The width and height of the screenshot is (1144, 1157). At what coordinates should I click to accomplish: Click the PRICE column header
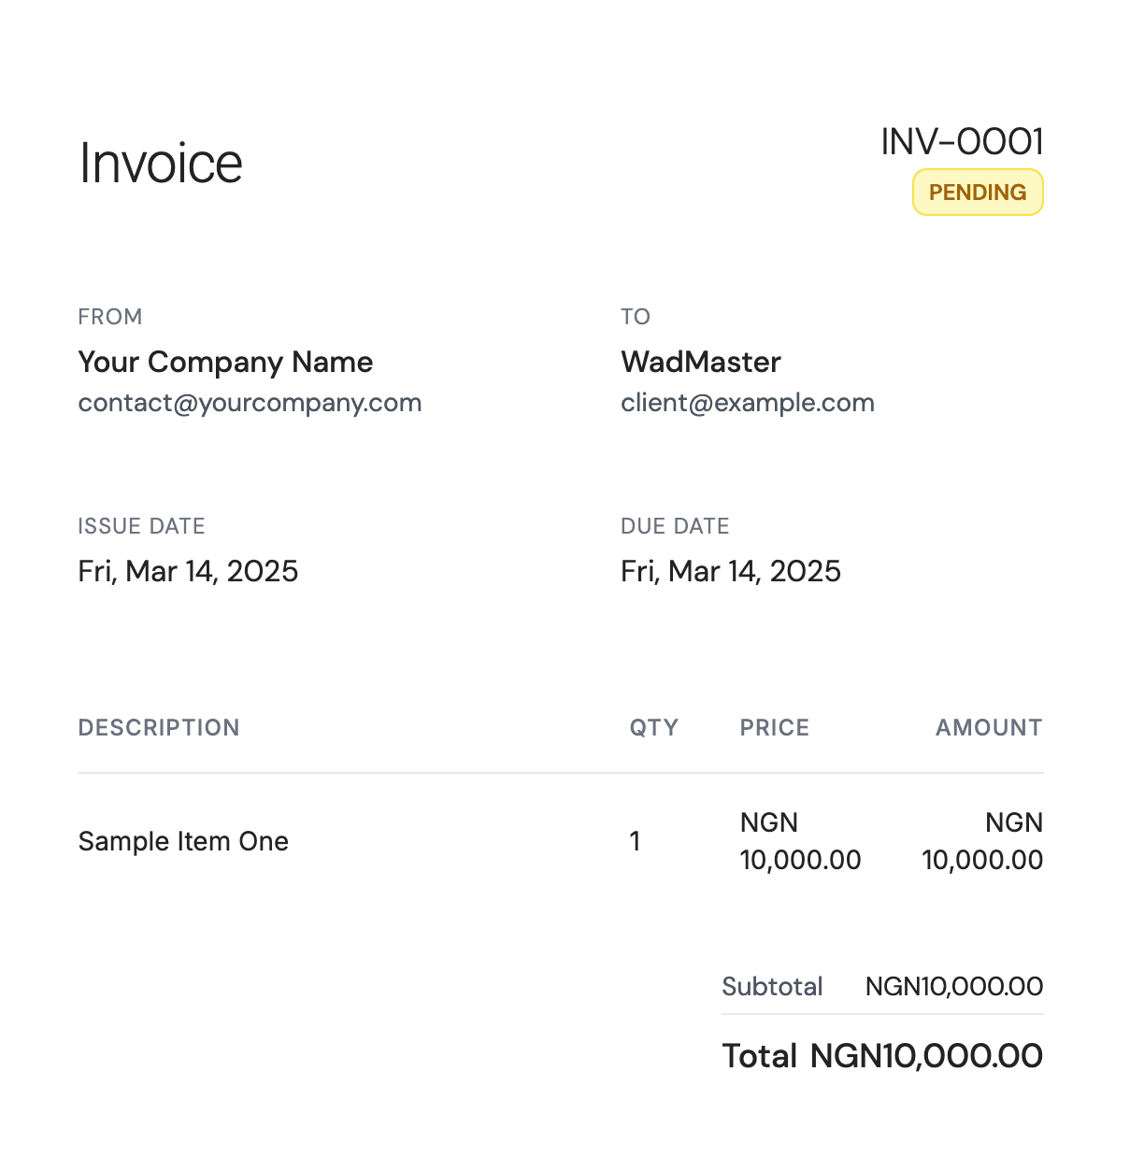point(774,728)
